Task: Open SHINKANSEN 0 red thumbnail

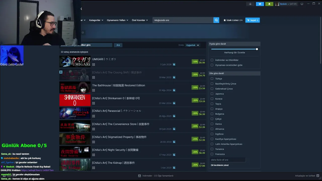Action: [75, 100]
